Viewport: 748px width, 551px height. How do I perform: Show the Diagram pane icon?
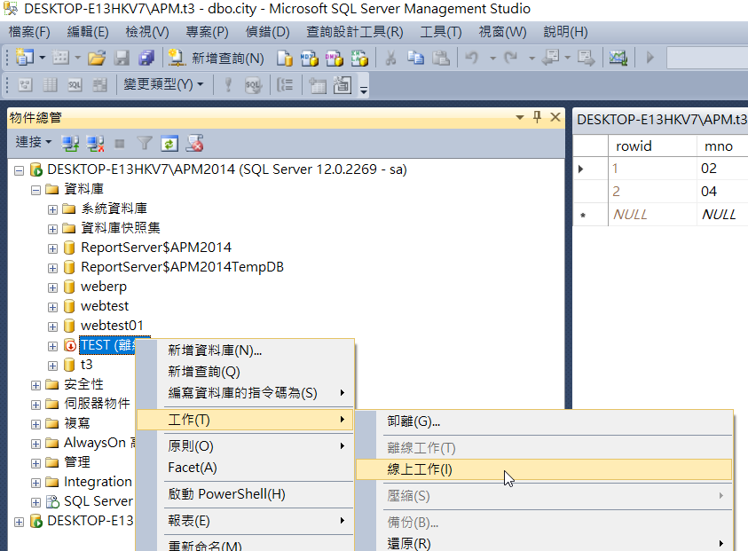(25, 85)
